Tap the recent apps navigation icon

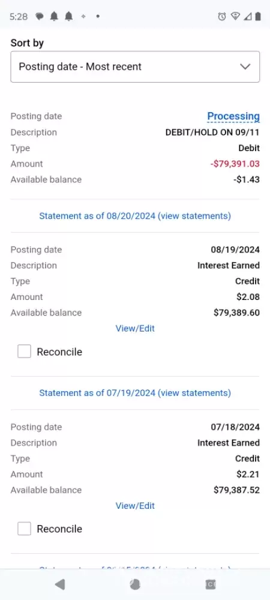coord(211,584)
